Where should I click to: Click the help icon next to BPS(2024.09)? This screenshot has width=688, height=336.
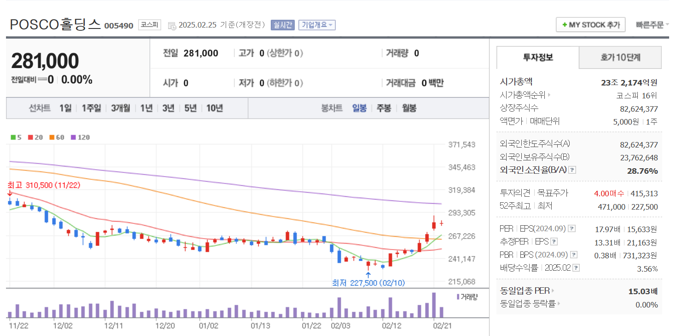click(x=574, y=255)
